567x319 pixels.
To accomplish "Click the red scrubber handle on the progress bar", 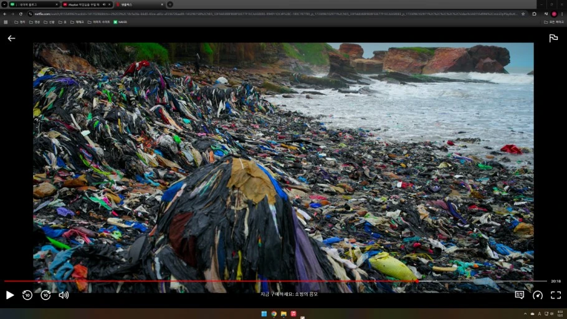I will coord(416,281).
